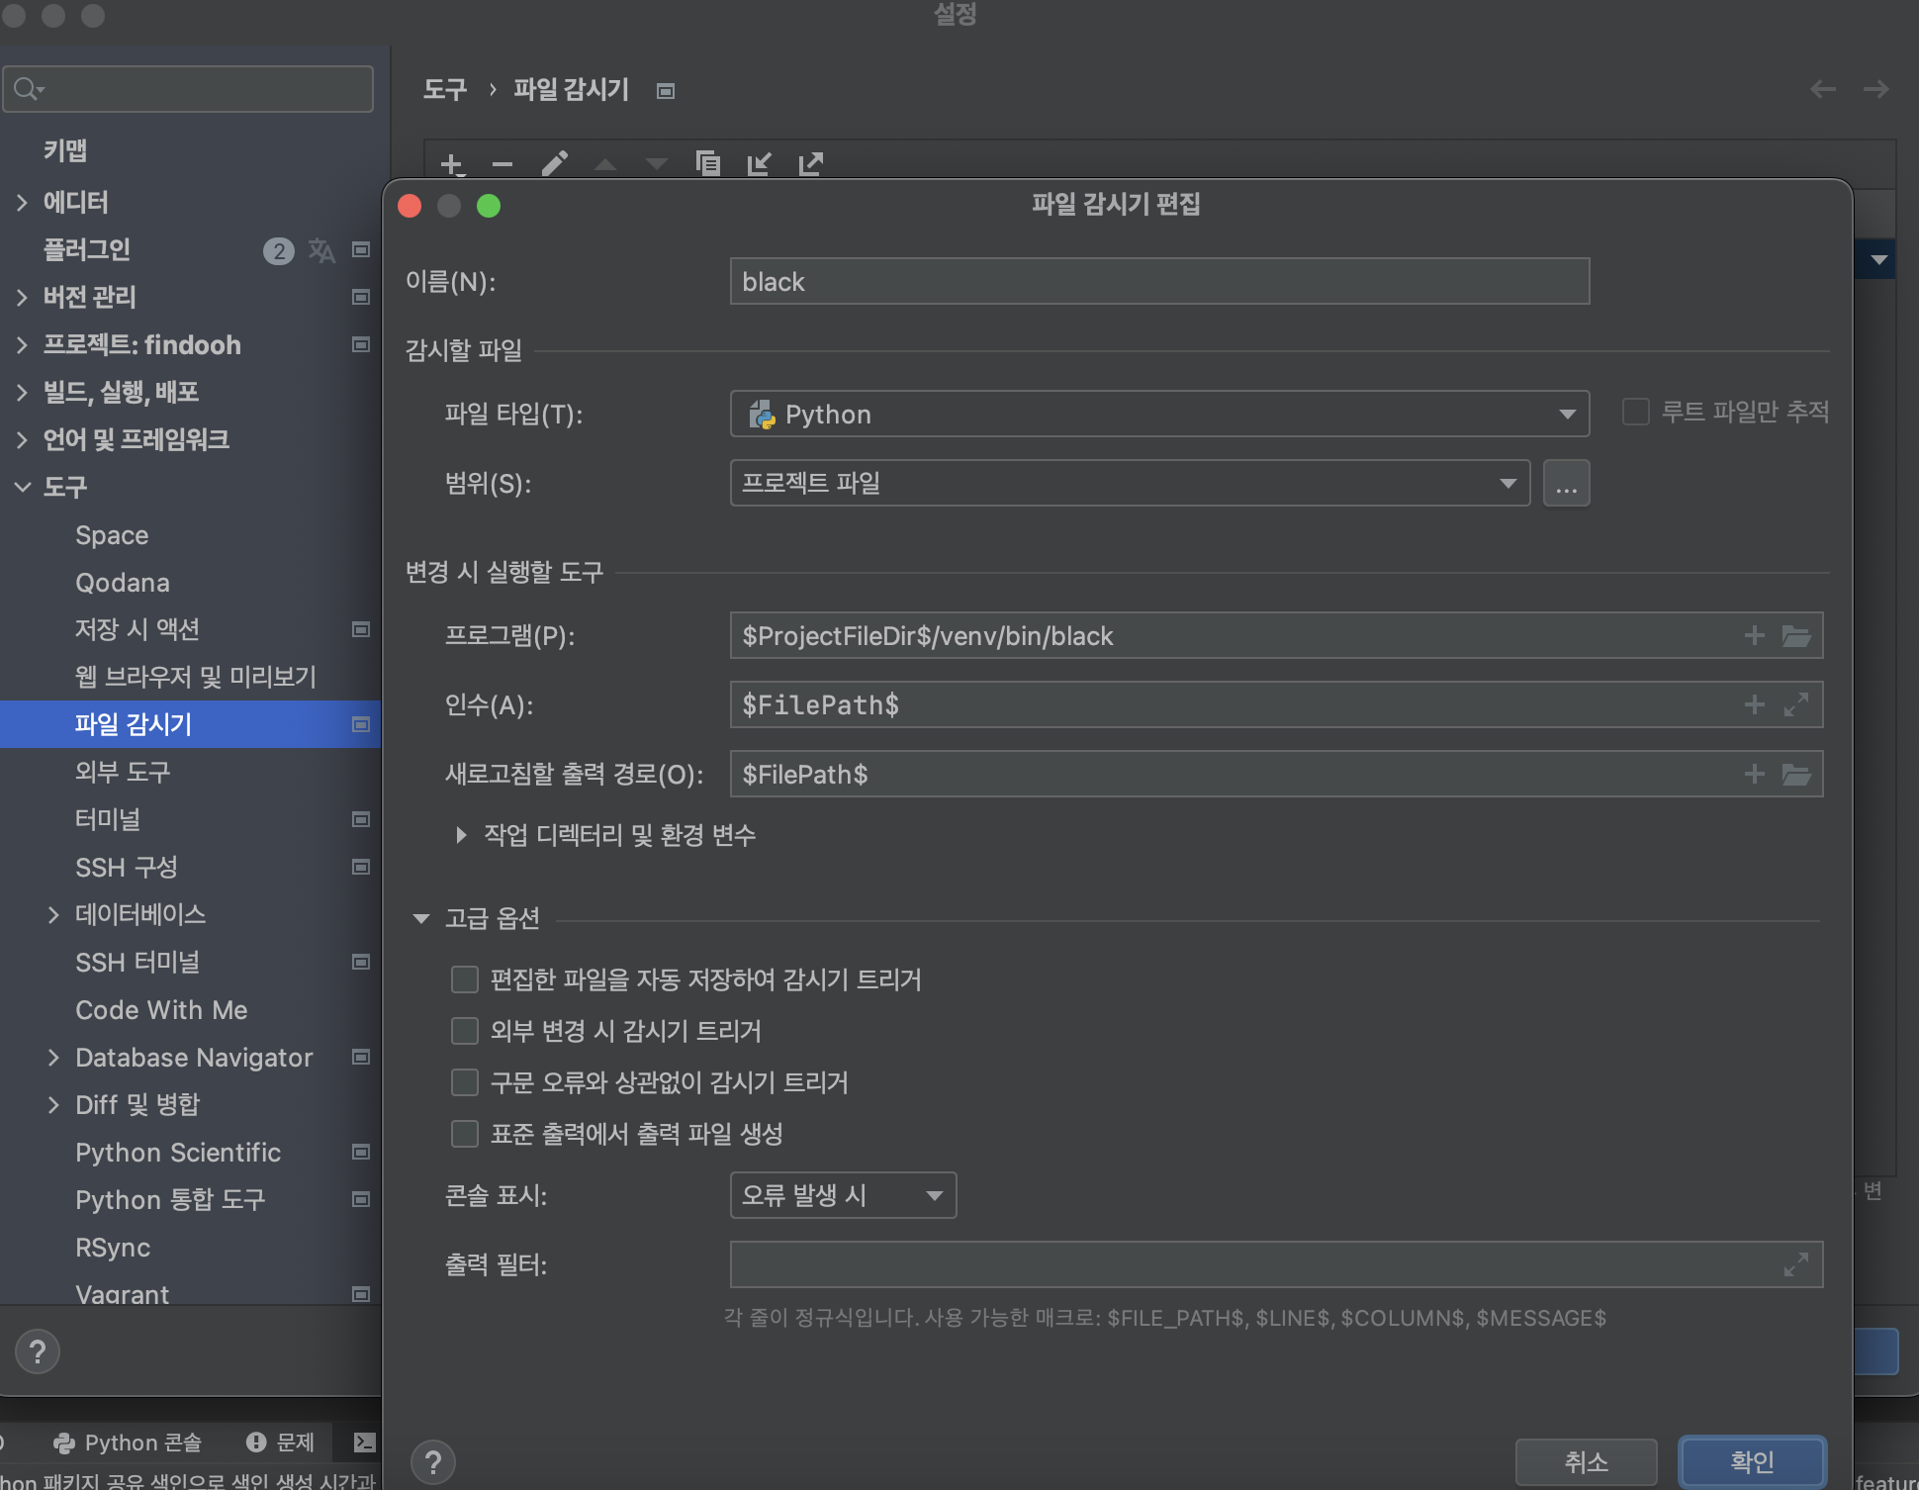Screen dimensions: 1919x1490
Task: Enable auto-save edited files to trigger watcher
Action: (465, 979)
